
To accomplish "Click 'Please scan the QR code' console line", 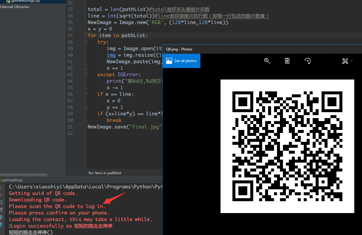I will click(57, 206).
